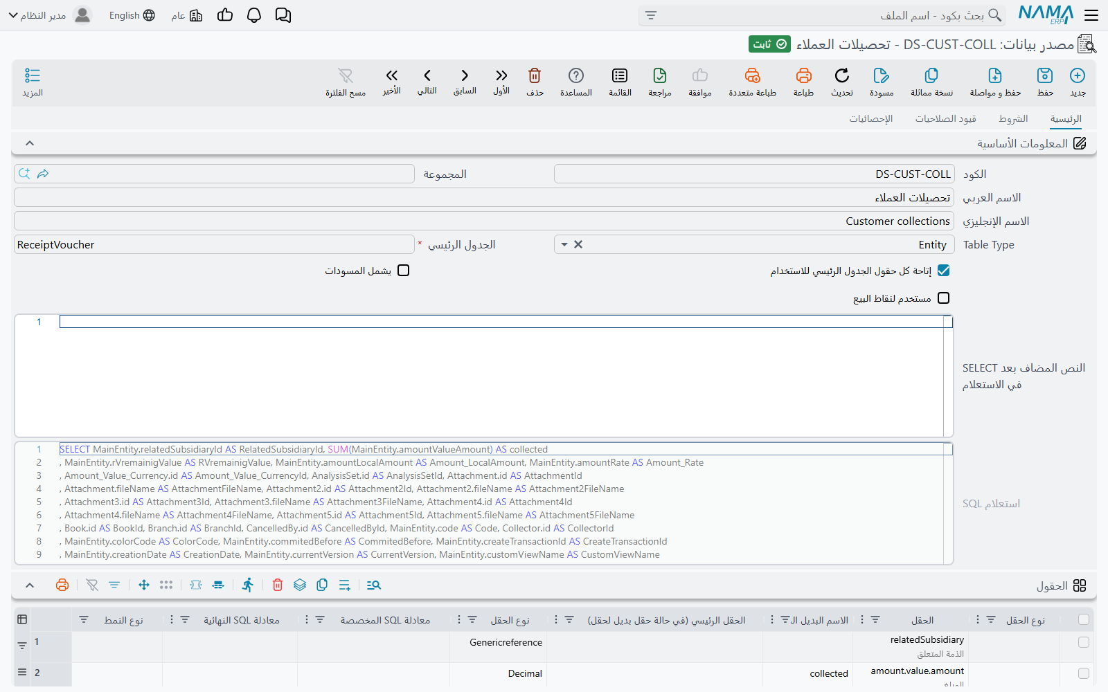Viewport: 1108px width, 692px height.
Task: Click the طباعة (Print) toolbar icon
Action: pyautogui.click(x=803, y=75)
